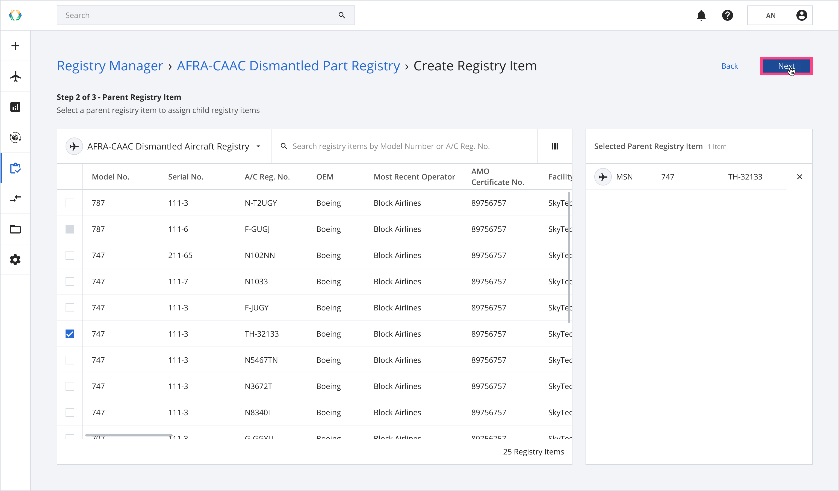Open the analytics chart icon in sidebar
Screen dimensions: 839x491
pyautogui.click(x=15, y=107)
